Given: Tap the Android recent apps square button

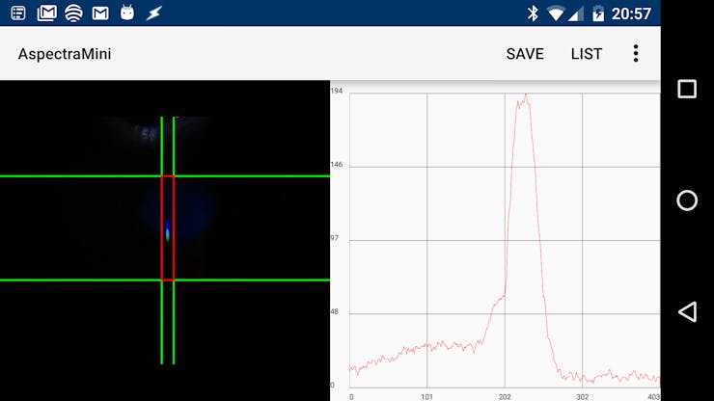Looking at the screenshot, I should (687, 89).
